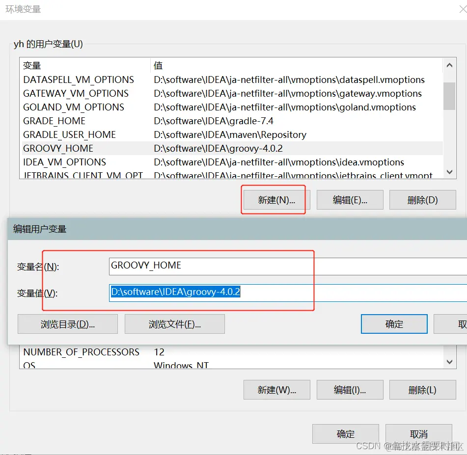This screenshot has width=467, height=455.
Task: Click the 变量名 input field containing GROOVY_HOME
Action: click(288, 266)
